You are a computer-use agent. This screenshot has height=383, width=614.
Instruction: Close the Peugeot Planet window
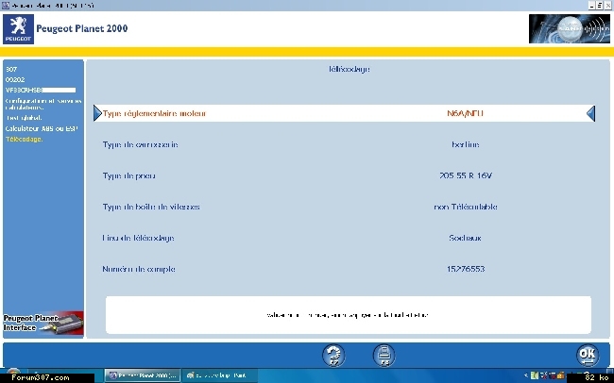pos(607,6)
